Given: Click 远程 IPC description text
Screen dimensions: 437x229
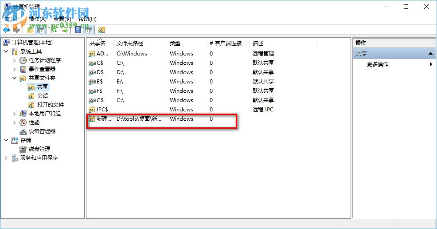Looking at the screenshot, I should (263, 110).
